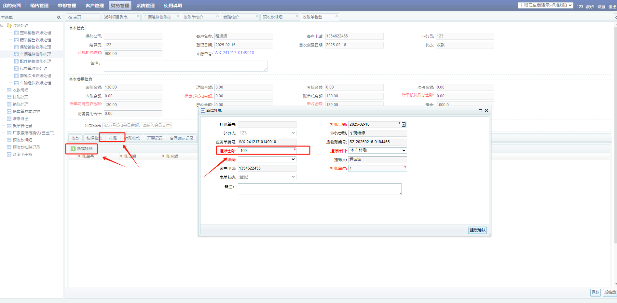Viewport: 617px width, 303px height.
Task: Open the 财务管理 top menu
Action: coord(120,6)
